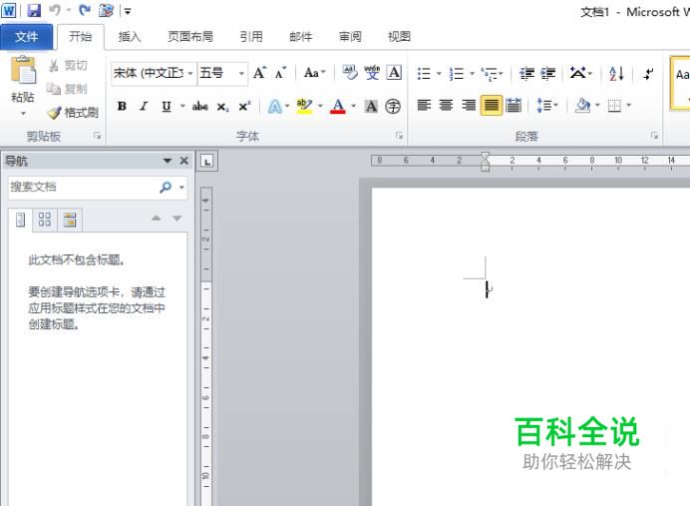Open the paragraph (段落) dialog launcher
Image resolution: width=690 pixels, height=506 pixels.
click(x=655, y=136)
